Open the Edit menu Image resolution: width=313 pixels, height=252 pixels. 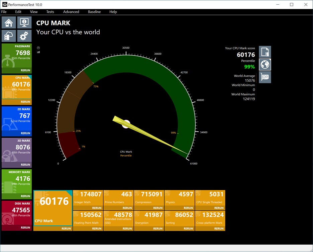(x=18, y=12)
